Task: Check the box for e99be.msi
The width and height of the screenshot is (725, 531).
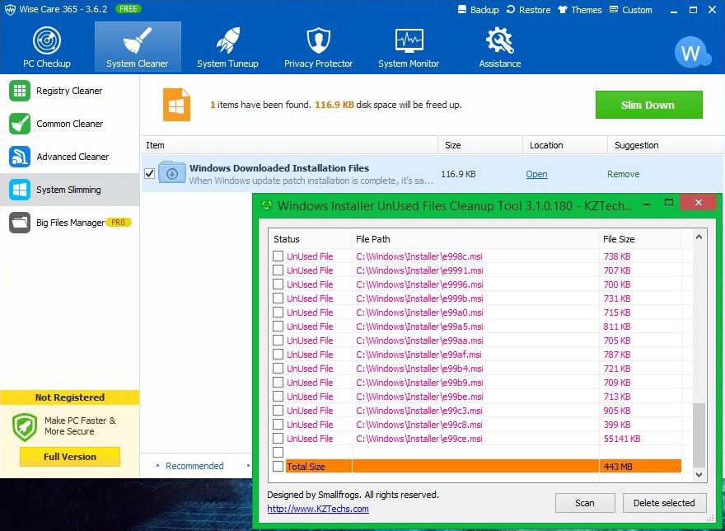Action: pyautogui.click(x=278, y=397)
